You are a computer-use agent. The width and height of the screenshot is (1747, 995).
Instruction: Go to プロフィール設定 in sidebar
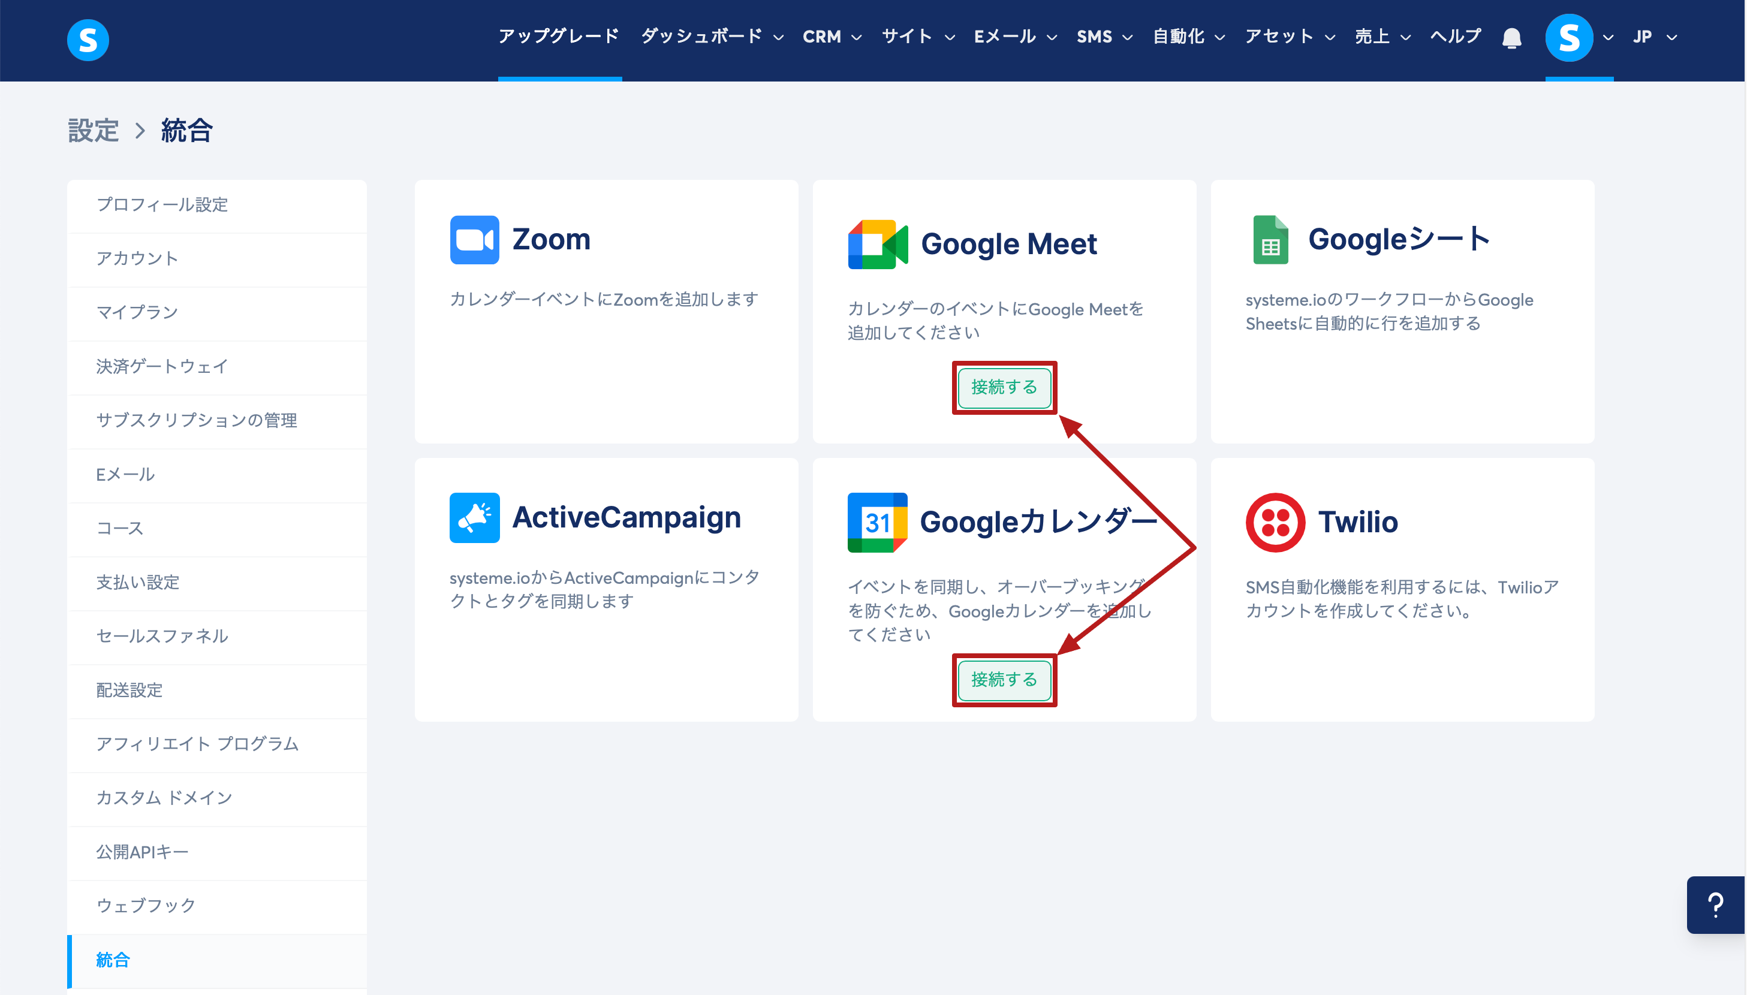click(x=162, y=204)
